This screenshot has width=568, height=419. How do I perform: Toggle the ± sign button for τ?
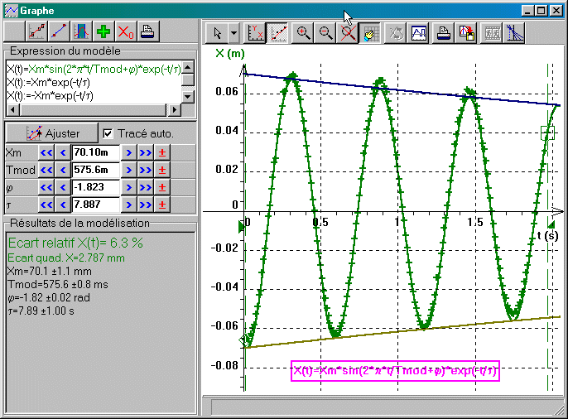click(x=162, y=205)
